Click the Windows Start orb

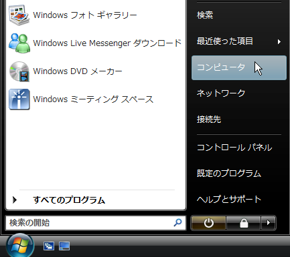pyautogui.click(x=20, y=246)
